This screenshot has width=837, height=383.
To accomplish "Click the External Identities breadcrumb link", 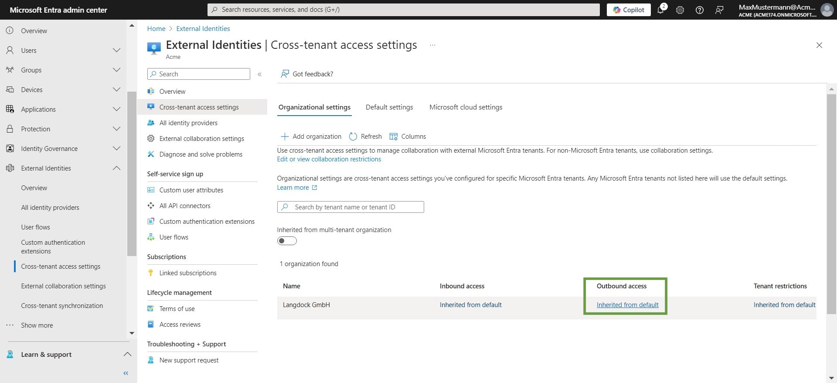I will 203,29.
